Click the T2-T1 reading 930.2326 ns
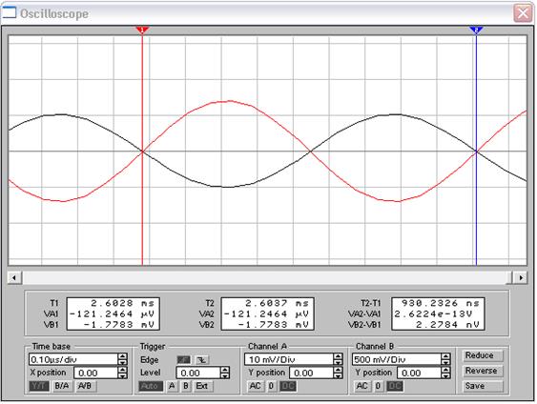Screen dimensions: 537x404 click(440, 303)
